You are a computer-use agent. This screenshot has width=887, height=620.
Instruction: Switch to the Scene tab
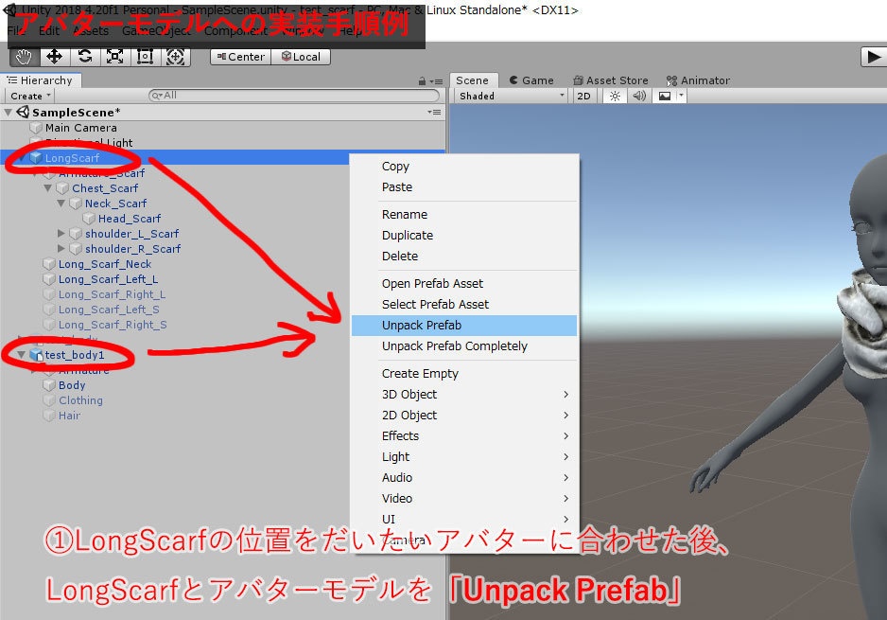tap(473, 80)
